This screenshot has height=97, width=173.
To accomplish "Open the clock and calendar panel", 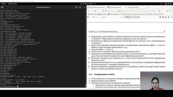I will tap(86, 4).
